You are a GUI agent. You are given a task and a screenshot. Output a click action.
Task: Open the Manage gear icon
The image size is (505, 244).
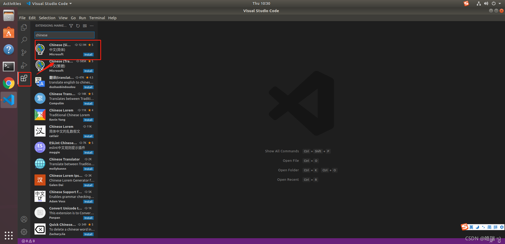(x=24, y=232)
